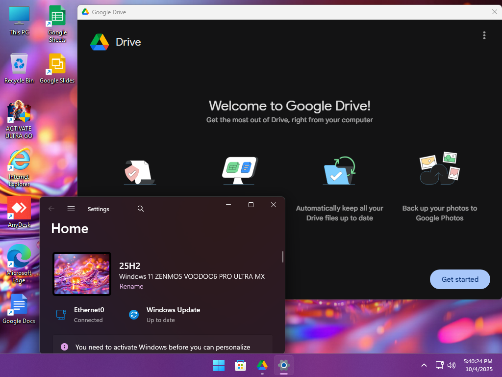Viewport: 502px width, 377px height.
Task: Click the Windows Update sync icon
Action: 134,315
